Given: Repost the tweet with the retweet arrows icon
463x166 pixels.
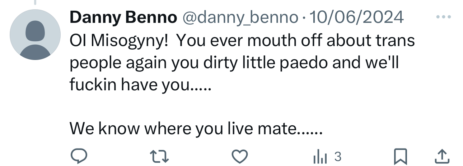Looking at the screenshot, I should tap(159, 156).
